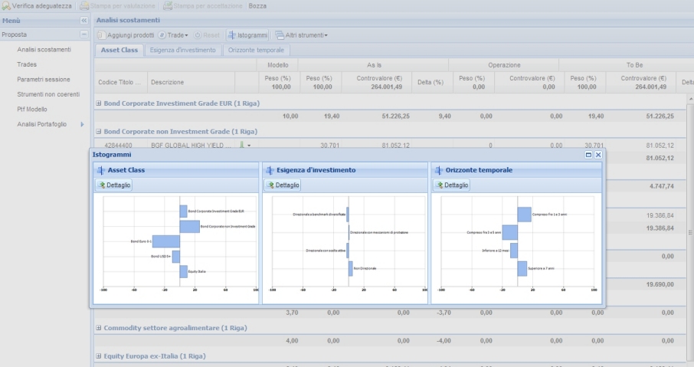Screen dimensions: 694x367
Task: Expand Bond Corporate Investment Grade EUR group
Action: (99, 103)
